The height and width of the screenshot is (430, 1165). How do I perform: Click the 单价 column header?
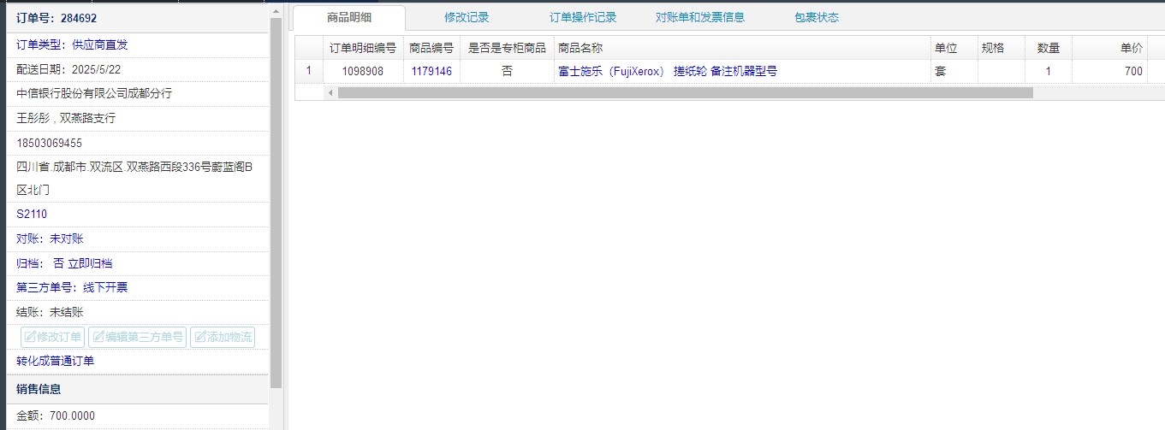click(1109, 48)
